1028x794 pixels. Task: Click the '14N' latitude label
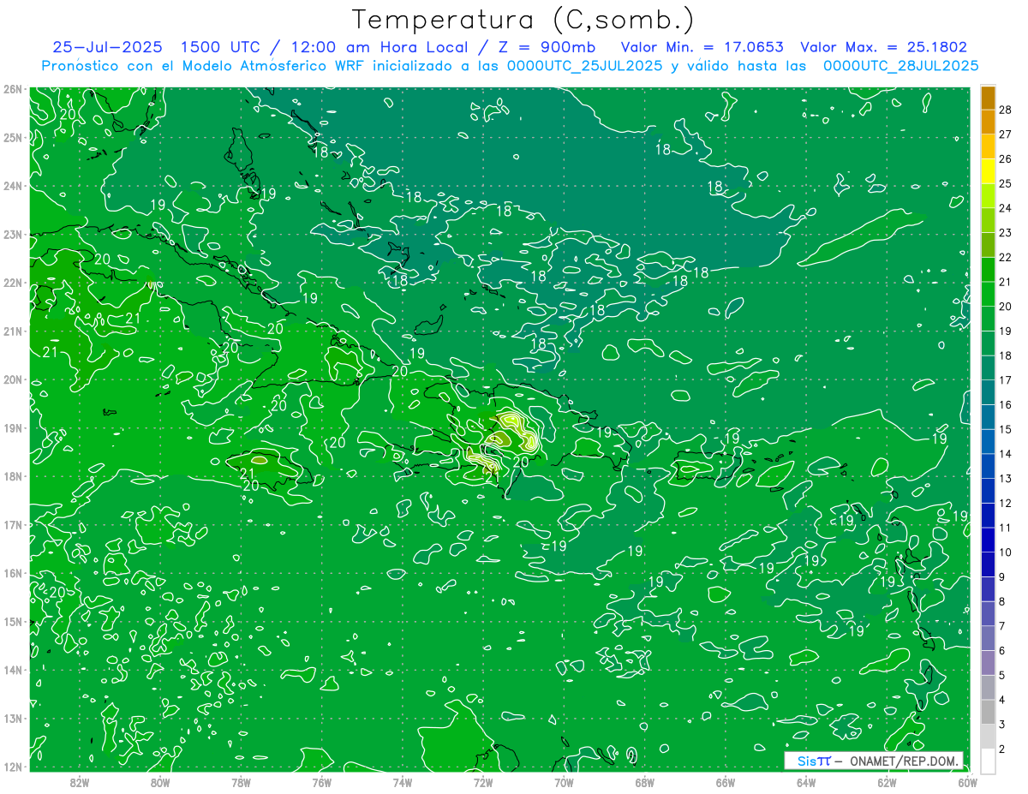click(13, 670)
